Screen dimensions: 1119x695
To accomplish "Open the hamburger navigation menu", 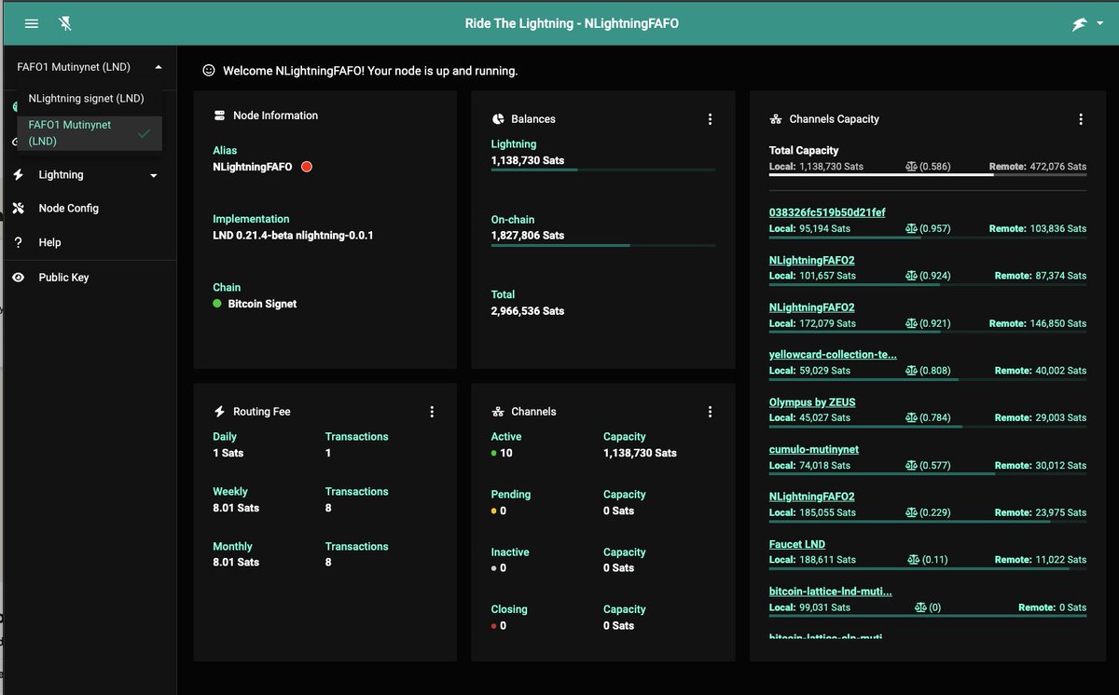I will (32, 23).
